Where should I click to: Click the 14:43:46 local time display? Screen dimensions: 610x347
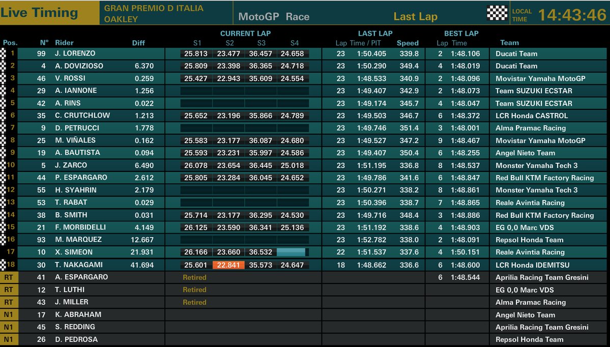tap(572, 15)
